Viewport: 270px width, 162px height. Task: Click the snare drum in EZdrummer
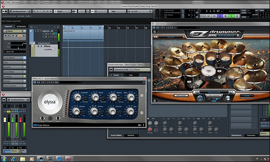(x=209, y=71)
